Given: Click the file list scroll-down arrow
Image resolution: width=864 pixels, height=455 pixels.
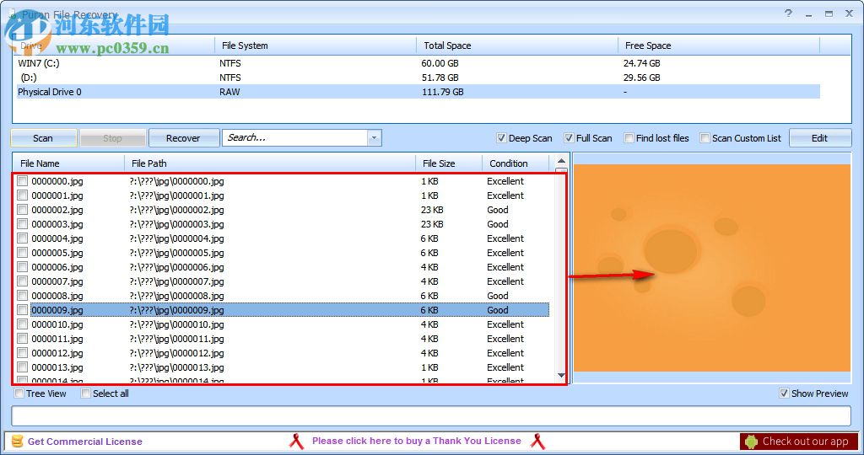Looking at the screenshot, I should 561,375.
